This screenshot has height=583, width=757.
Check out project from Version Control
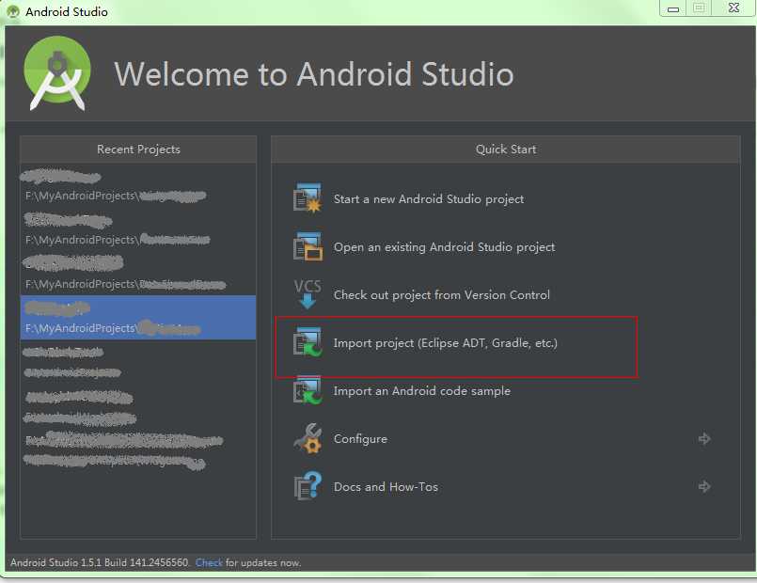pos(442,294)
